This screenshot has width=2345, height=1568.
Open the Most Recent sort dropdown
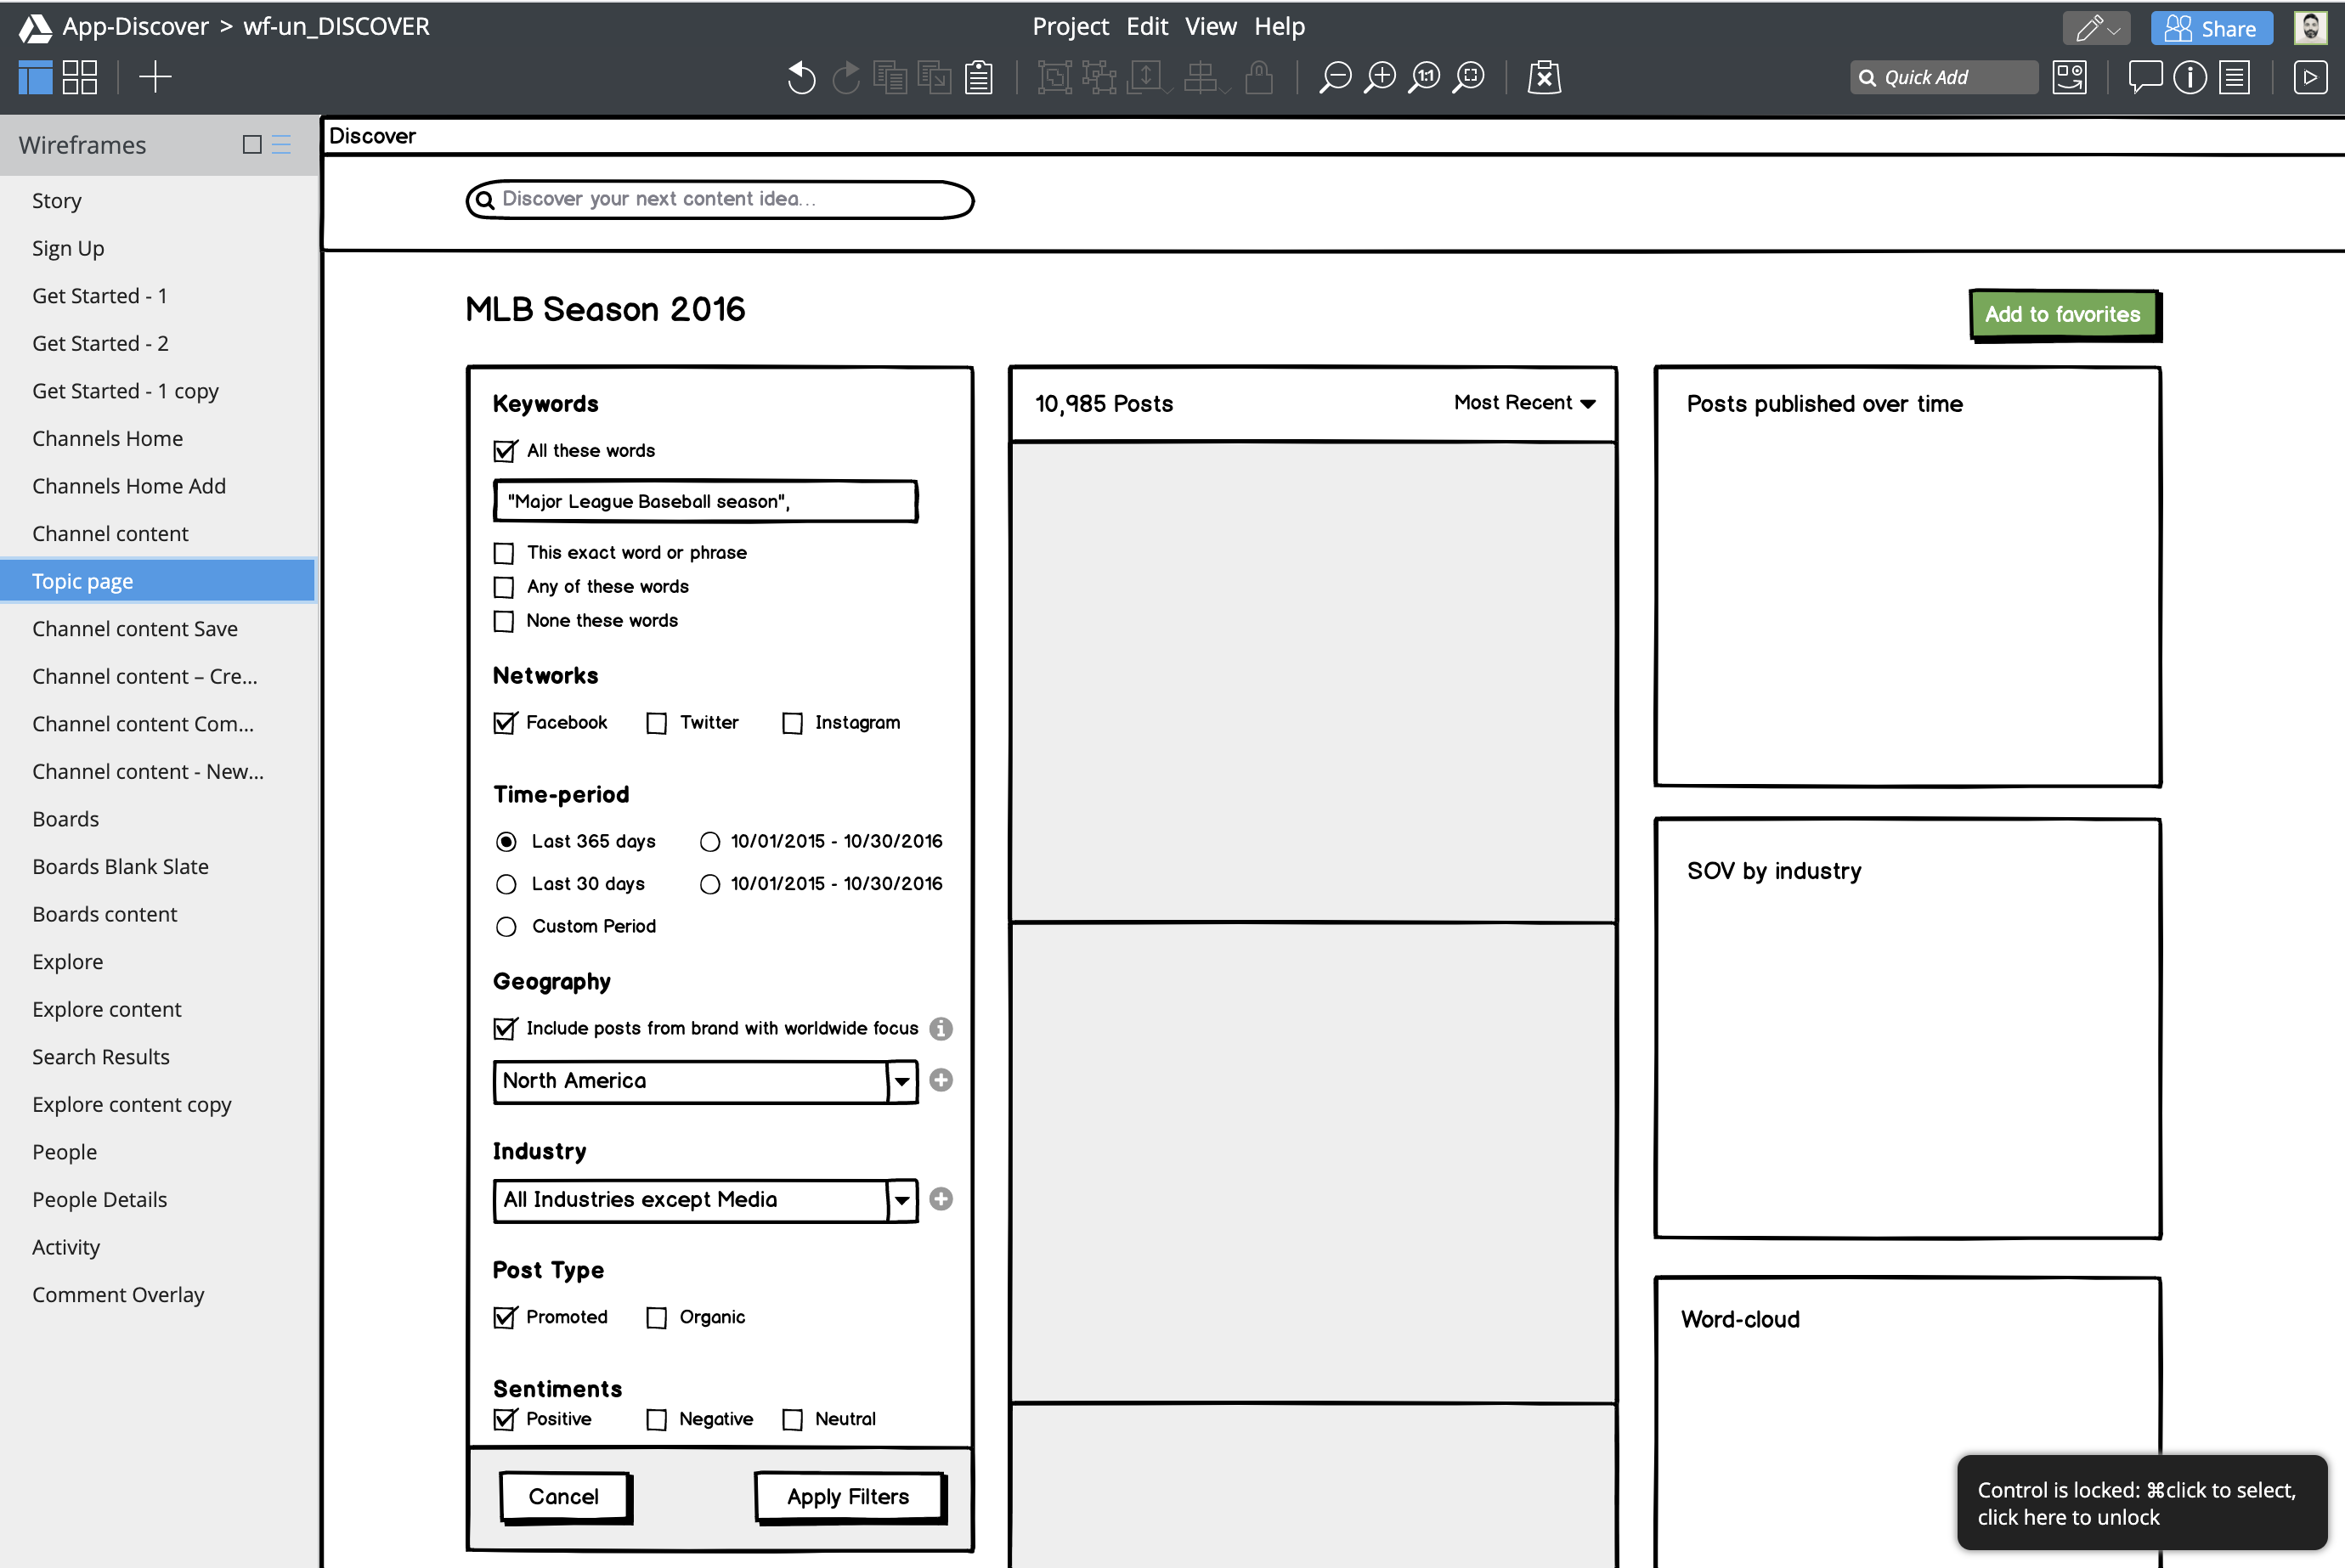click(1524, 403)
